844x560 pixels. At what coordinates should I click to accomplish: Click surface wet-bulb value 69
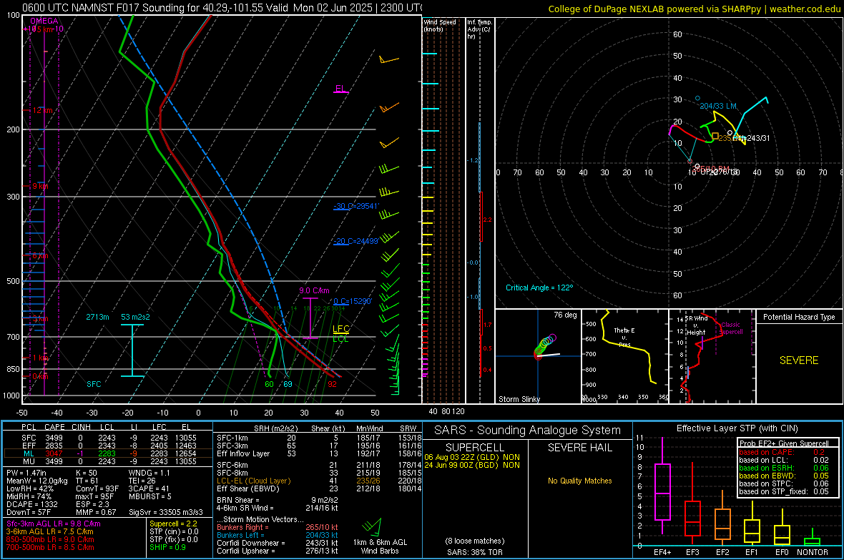tap(288, 385)
